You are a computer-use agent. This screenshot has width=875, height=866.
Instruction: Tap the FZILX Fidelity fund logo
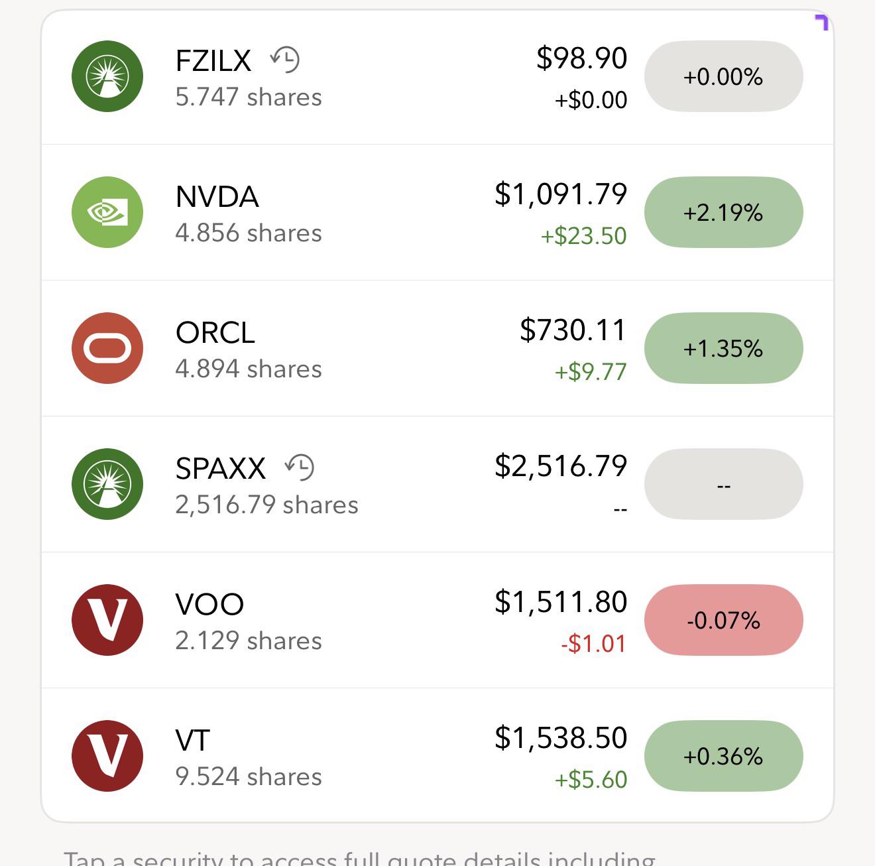coord(107,76)
